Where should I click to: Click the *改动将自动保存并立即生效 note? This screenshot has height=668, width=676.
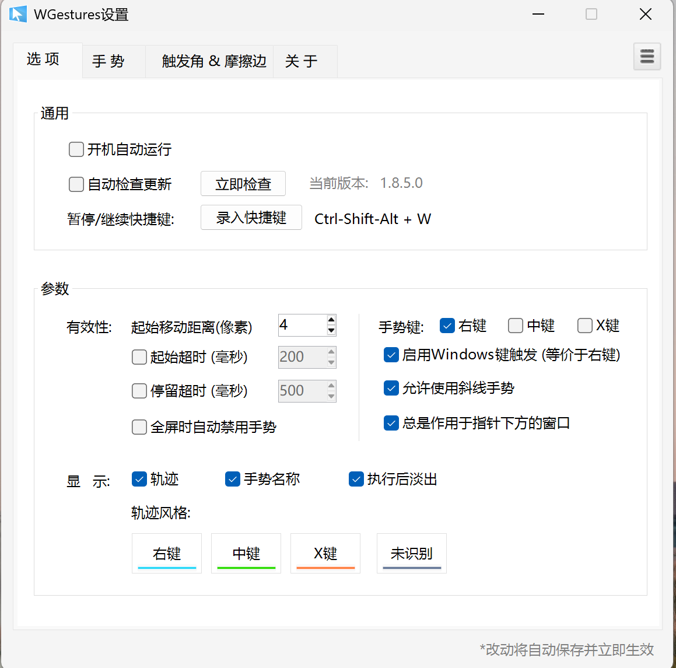(x=567, y=650)
